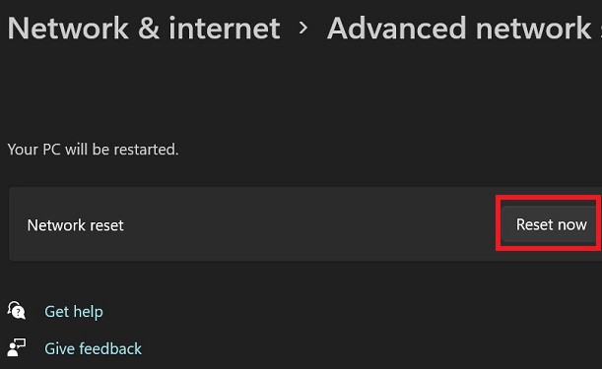Viewport: 602px width, 369px height.
Task: Start the network reset with Reset now
Action: 551,224
